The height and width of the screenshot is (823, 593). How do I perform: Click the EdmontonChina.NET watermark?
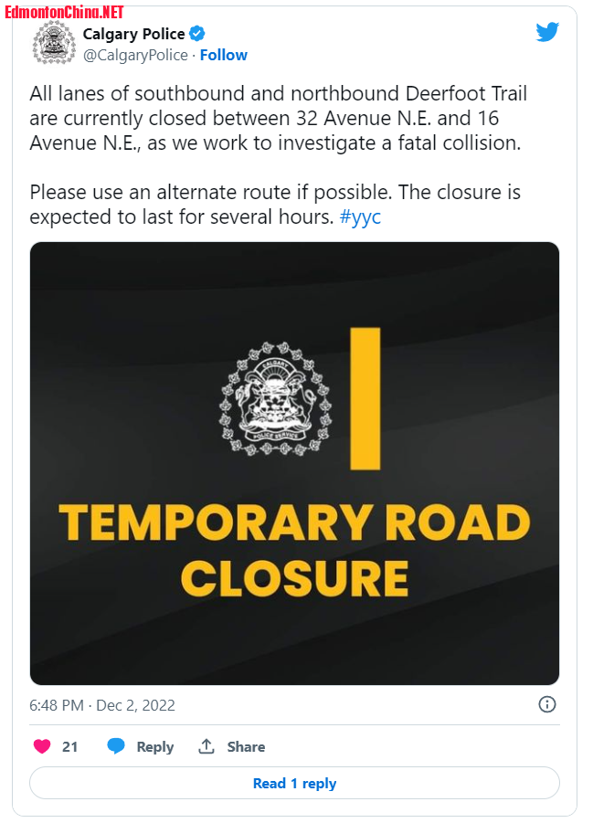64,12
